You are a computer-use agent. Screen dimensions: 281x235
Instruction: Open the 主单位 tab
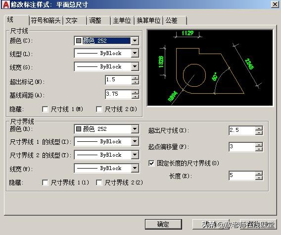click(x=122, y=20)
